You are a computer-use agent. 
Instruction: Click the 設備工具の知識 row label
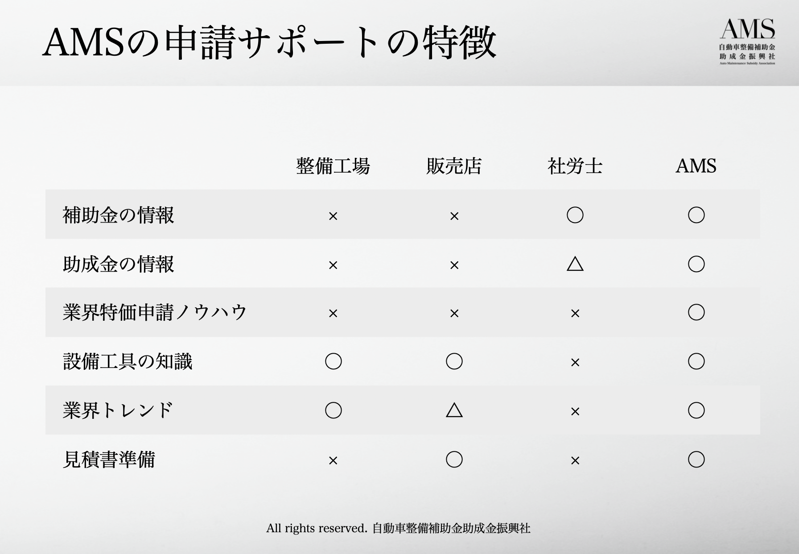tap(128, 361)
